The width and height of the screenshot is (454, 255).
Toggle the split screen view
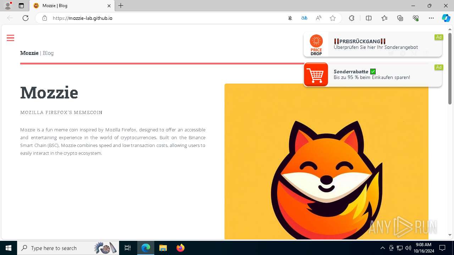[x=369, y=18]
